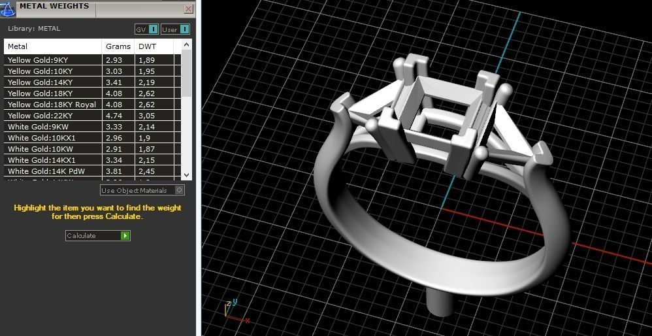Click the XYZ axis indicator in viewport
The width and height of the screenshot is (652, 336).
(x=236, y=311)
